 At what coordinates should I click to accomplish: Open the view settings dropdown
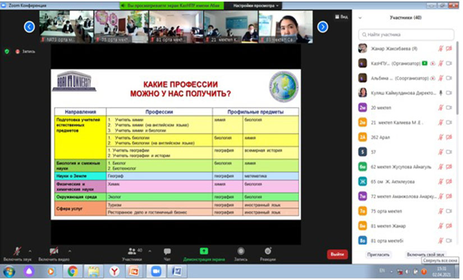coord(256,4)
